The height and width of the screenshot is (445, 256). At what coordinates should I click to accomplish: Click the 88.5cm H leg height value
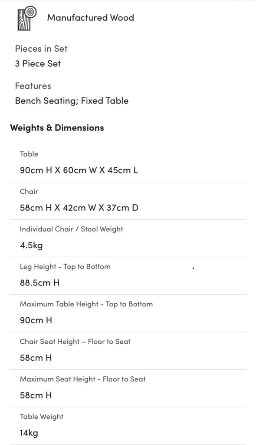pyautogui.click(x=39, y=282)
